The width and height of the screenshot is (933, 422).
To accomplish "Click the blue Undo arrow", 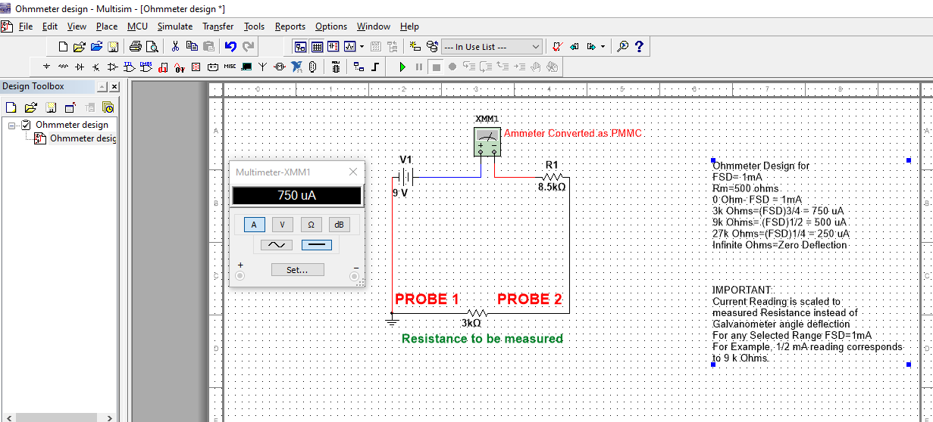I will click(230, 47).
